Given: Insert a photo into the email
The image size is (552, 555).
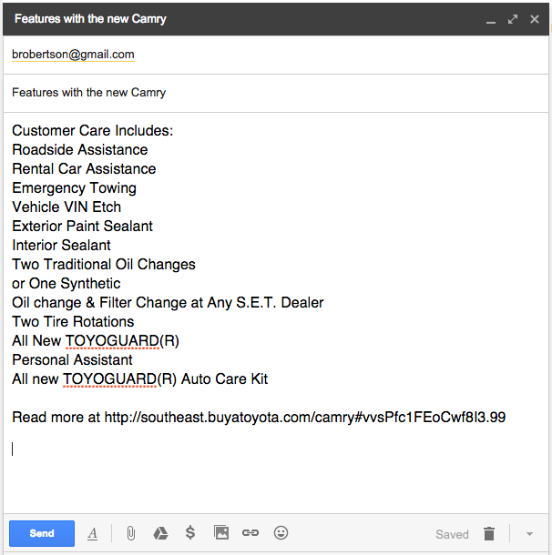Looking at the screenshot, I should pos(221,532).
